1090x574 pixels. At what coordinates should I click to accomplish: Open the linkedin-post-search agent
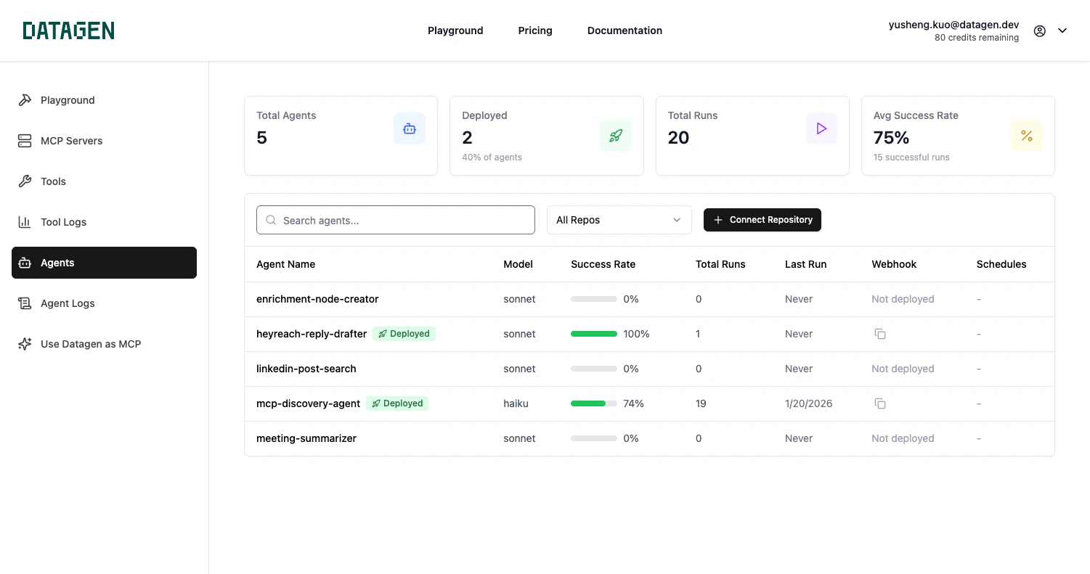tap(306, 369)
